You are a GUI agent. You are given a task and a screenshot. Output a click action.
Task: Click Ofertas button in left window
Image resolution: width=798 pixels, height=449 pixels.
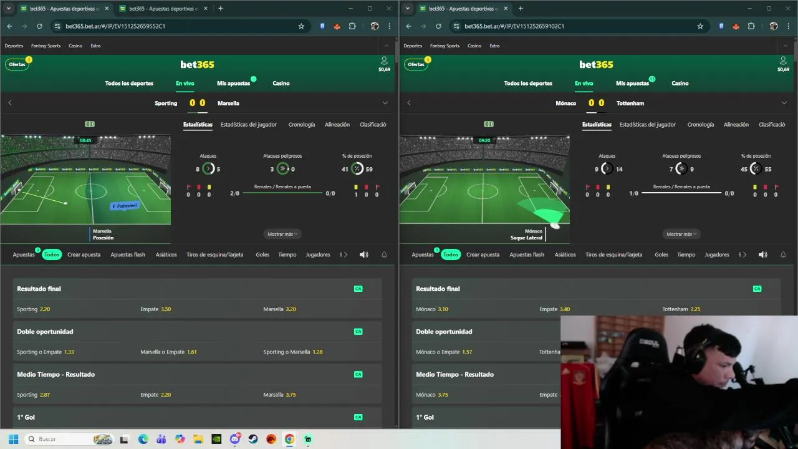pyautogui.click(x=17, y=64)
